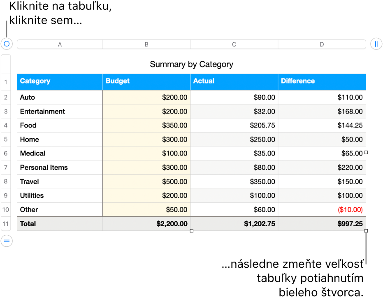Select row 6 header number
Image resolution: width=383 pixels, height=304 pixels.
6,153
